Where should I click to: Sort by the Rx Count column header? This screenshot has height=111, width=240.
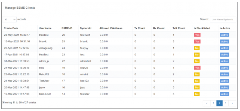click(x=159, y=28)
